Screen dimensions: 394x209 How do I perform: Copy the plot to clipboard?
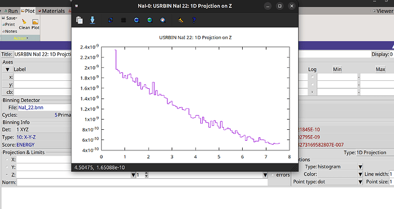[79, 20]
